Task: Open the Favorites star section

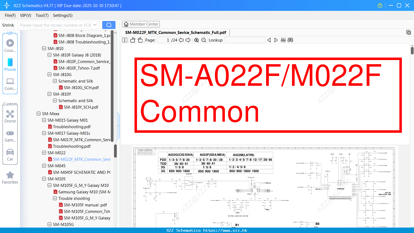Action: click(x=10, y=178)
